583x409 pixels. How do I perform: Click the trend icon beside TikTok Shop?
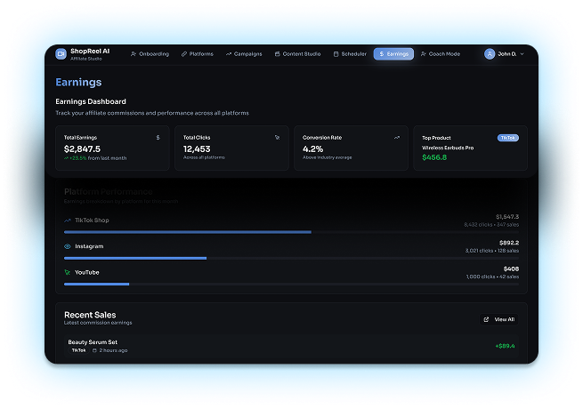[x=68, y=220]
